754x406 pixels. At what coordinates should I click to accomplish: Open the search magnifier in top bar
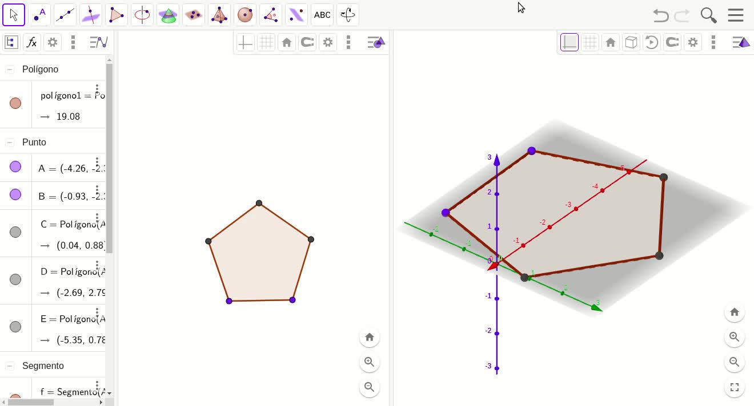point(708,15)
